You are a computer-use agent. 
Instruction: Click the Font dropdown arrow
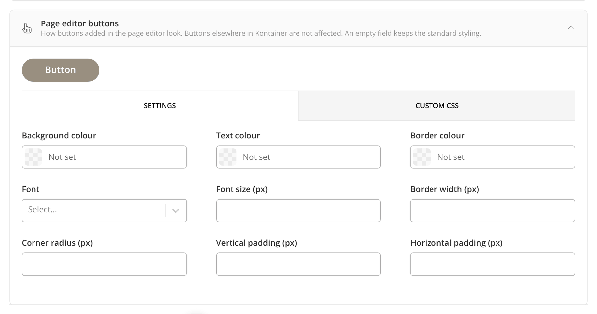pos(176,210)
